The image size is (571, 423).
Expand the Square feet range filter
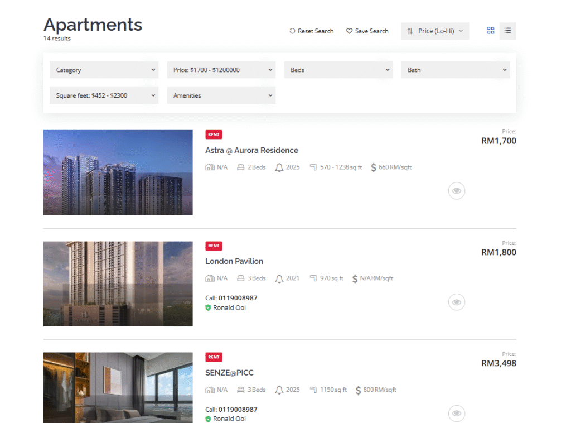104,95
